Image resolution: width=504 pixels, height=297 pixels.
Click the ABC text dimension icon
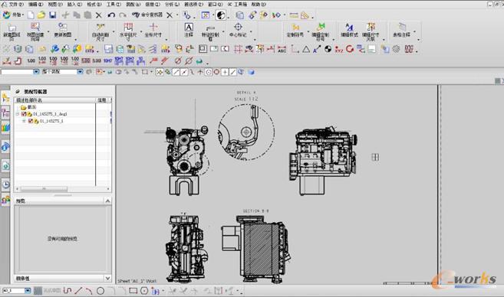click(x=282, y=49)
